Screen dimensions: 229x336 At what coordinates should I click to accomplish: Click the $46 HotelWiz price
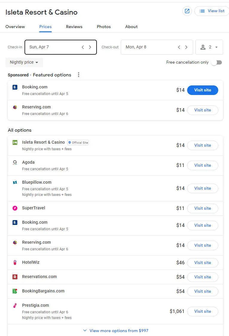pyautogui.click(x=180, y=263)
